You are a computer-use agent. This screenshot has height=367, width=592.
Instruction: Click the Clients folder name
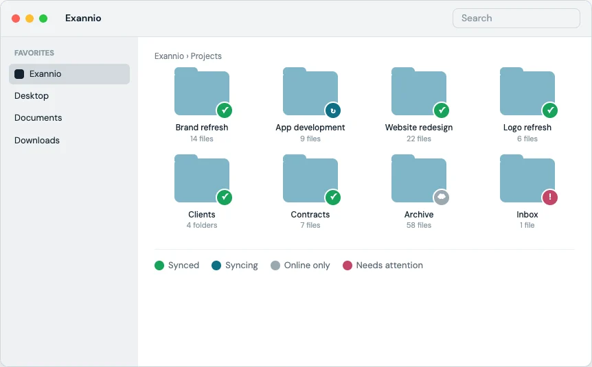(202, 215)
